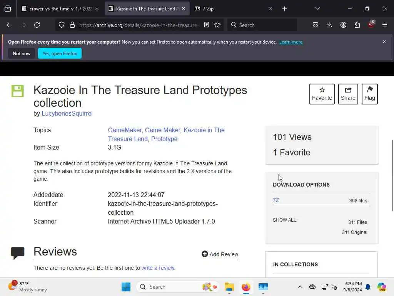Go back to the previous page

[9, 25]
